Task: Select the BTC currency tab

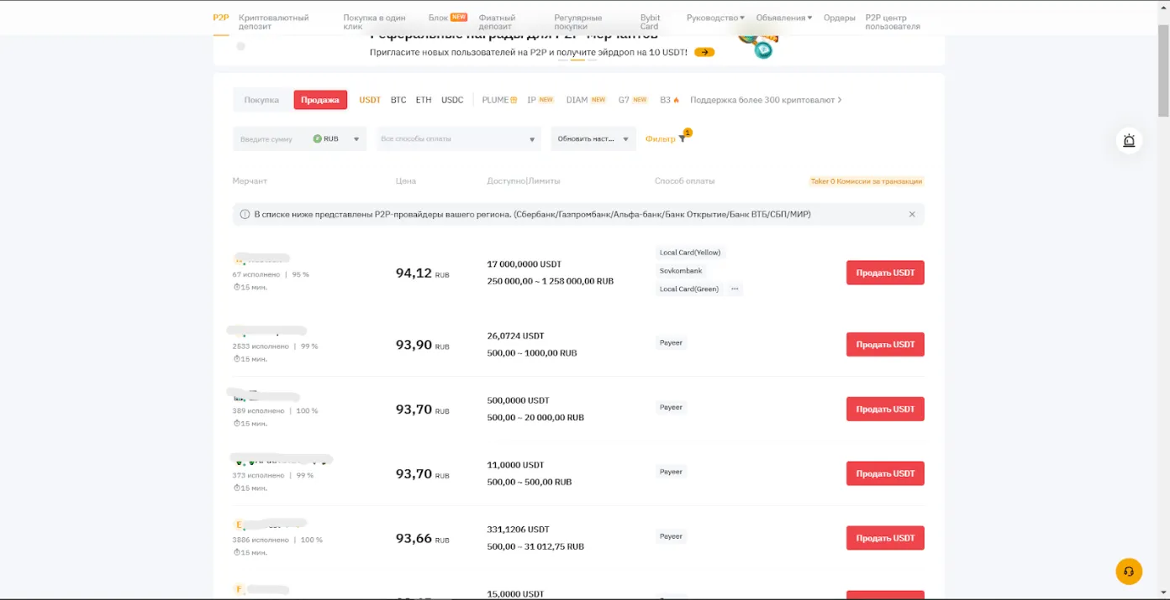Action: (x=398, y=100)
